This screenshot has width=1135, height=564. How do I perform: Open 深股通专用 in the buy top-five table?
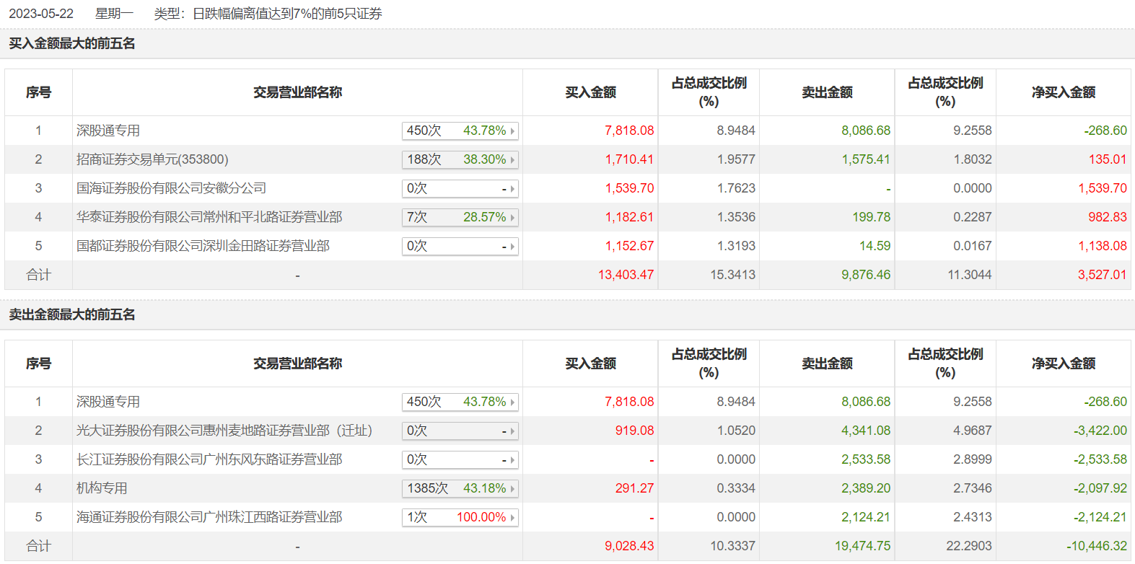[108, 131]
